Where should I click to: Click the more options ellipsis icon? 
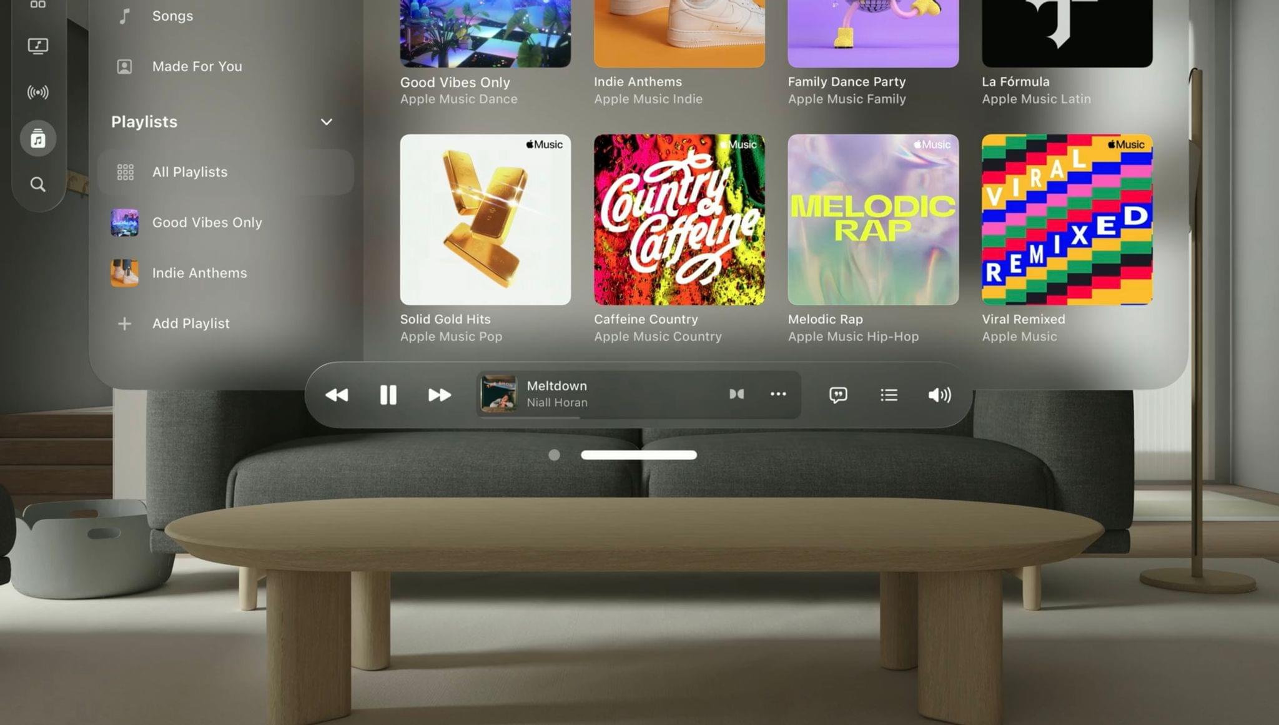point(776,393)
